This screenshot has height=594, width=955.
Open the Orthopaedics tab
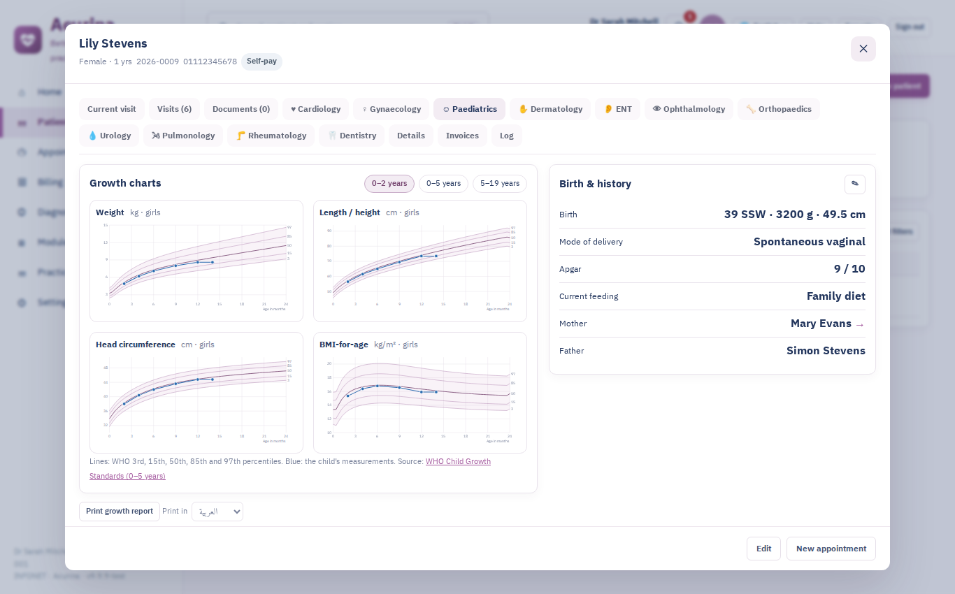pyautogui.click(x=778, y=109)
